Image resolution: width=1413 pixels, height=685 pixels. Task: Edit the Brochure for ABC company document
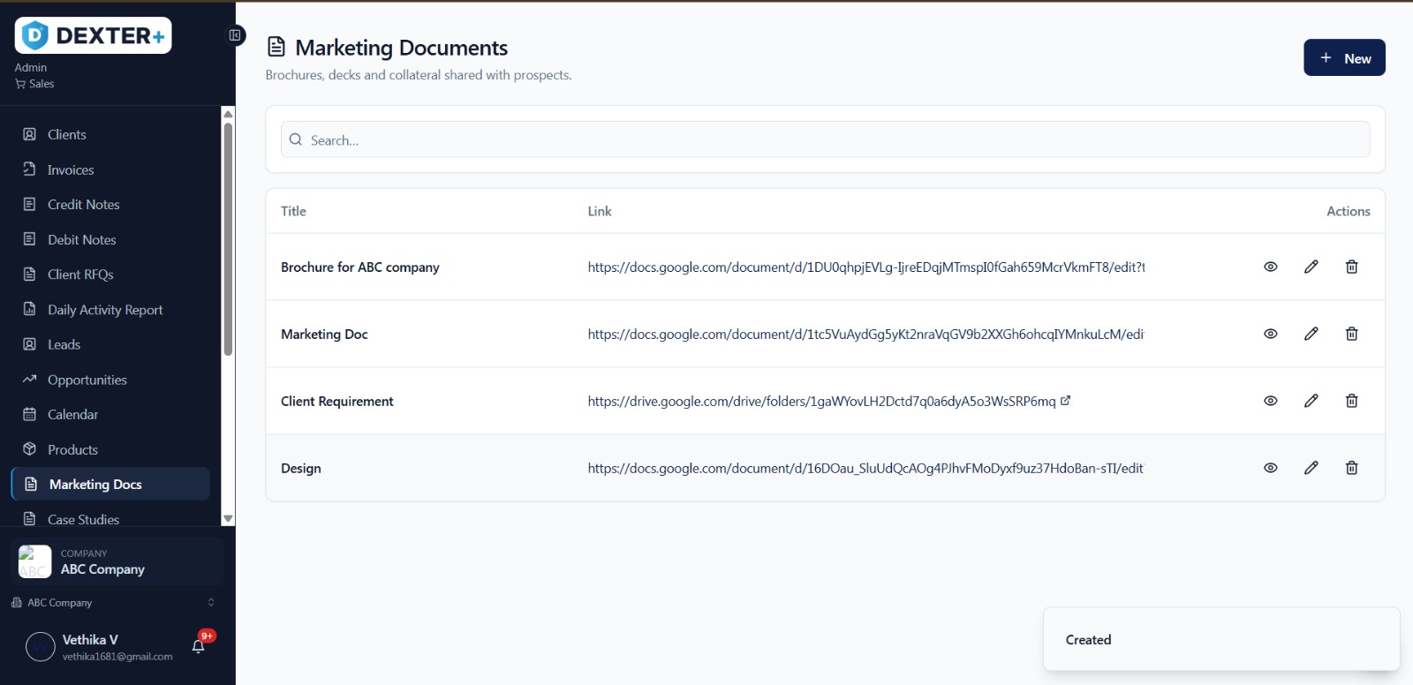coord(1311,267)
